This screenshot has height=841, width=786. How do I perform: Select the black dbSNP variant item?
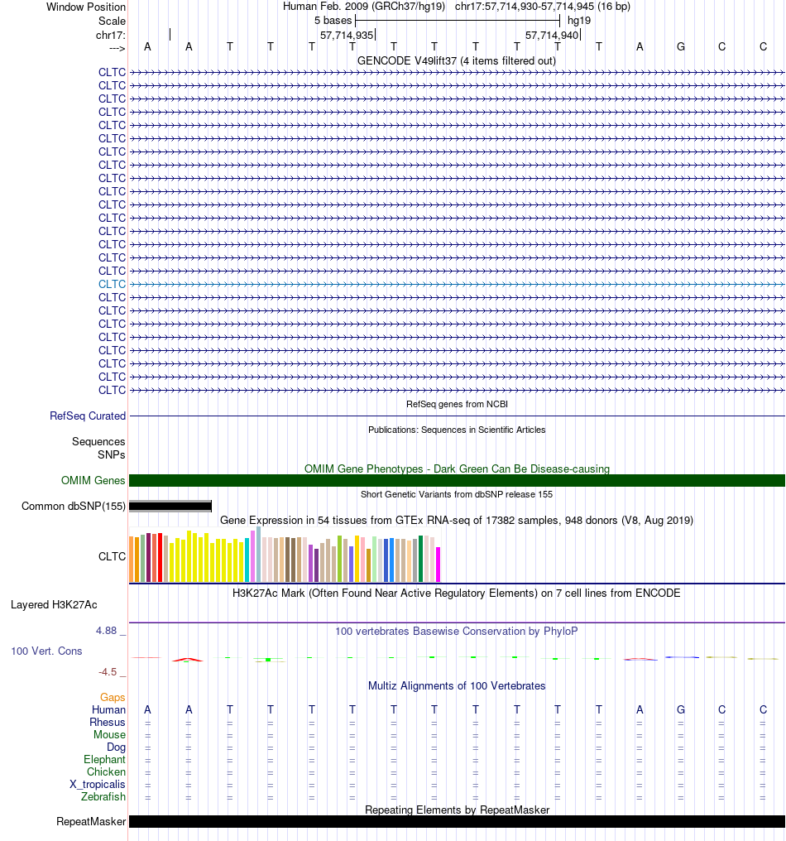point(170,506)
